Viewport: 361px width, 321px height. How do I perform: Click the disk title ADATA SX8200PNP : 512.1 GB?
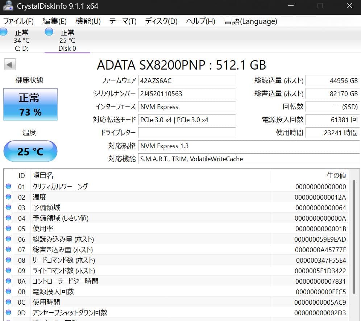click(x=182, y=65)
